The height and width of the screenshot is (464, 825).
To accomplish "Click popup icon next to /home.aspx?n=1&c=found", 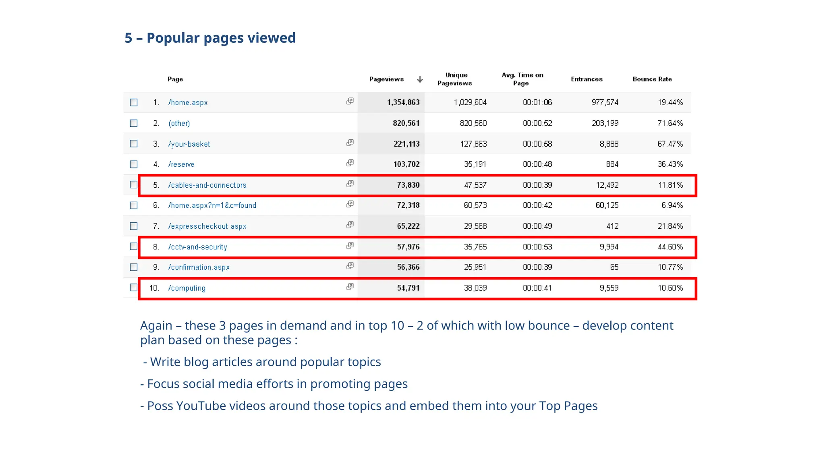I will (x=350, y=204).
